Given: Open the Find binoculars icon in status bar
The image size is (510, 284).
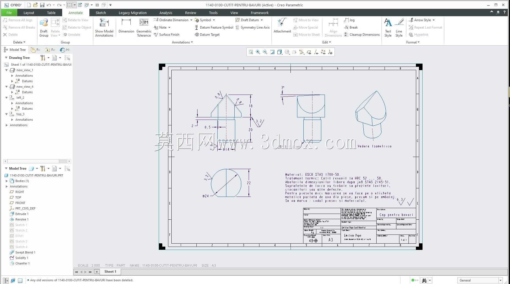Looking at the screenshot, I should [x=424, y=280].
